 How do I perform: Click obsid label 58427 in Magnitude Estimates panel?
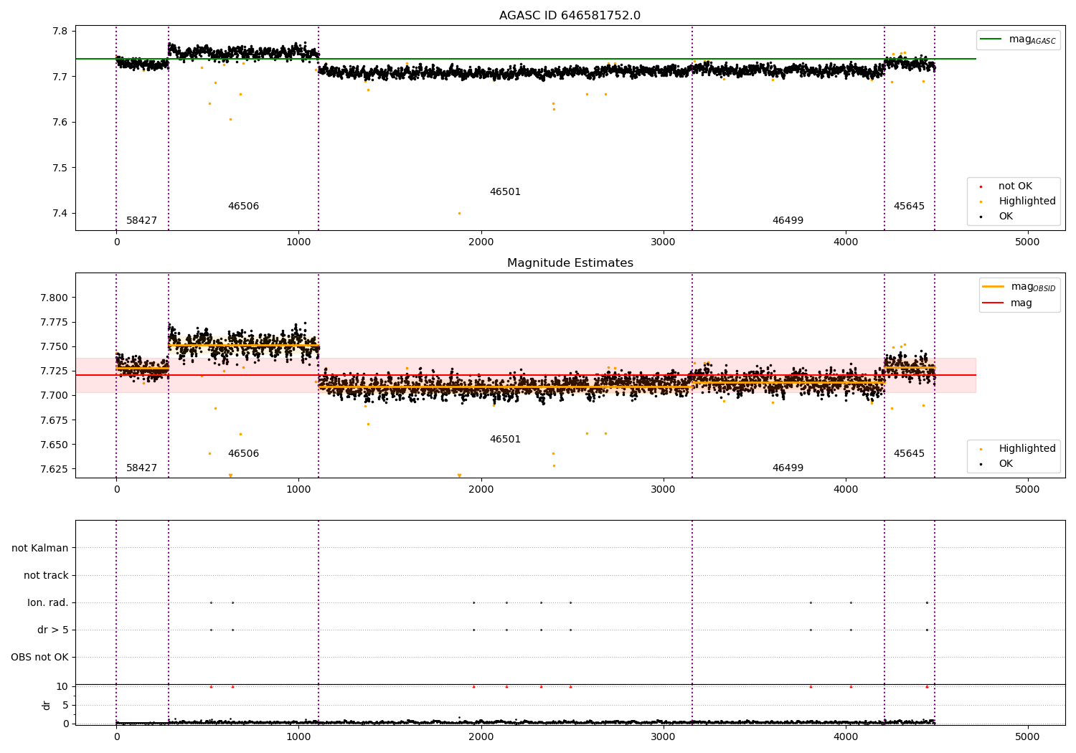click(141, 468)
